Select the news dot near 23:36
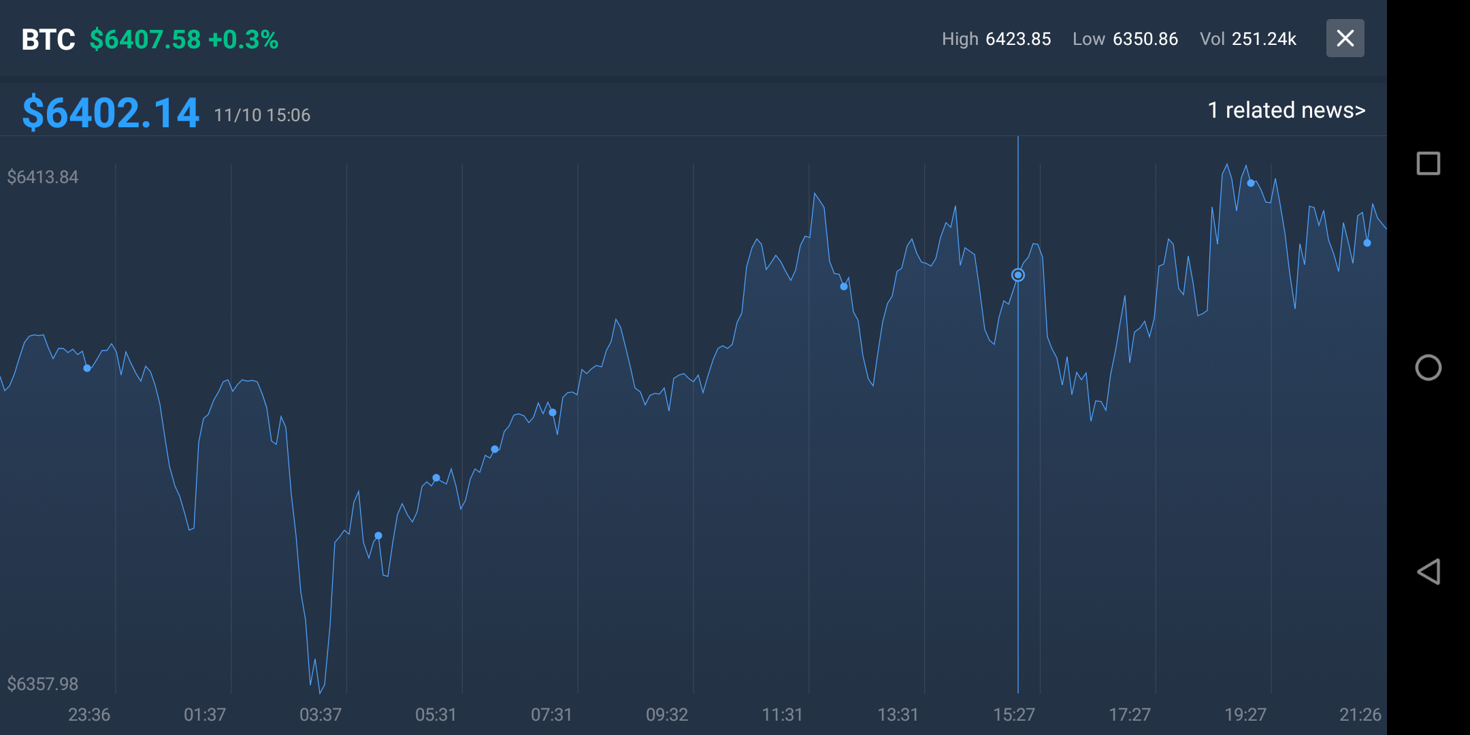Image resolution: width=1470 pixels, height=735 pixels. click(87, 368)
